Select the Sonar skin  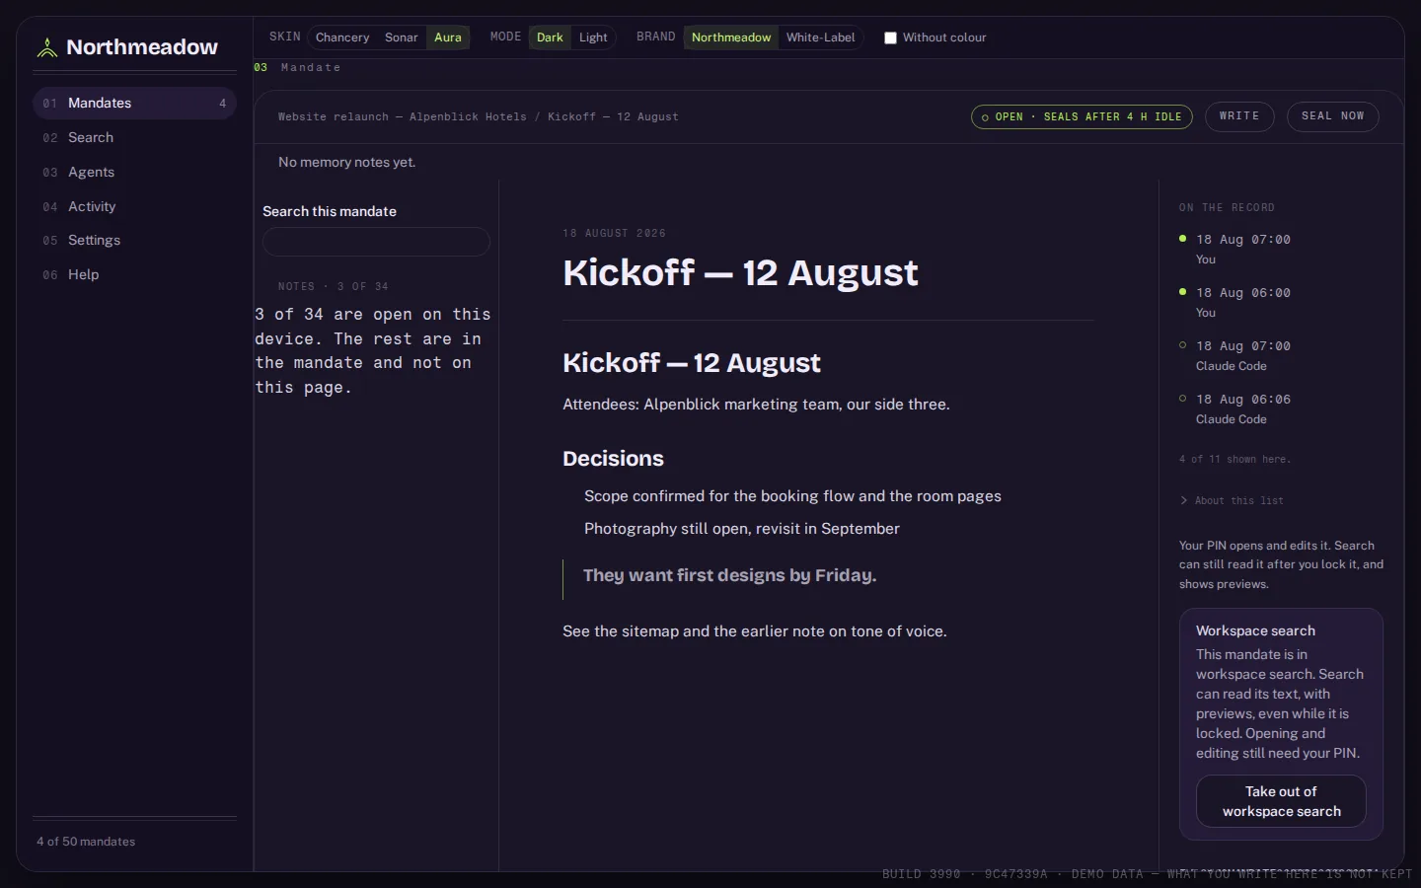402,37
